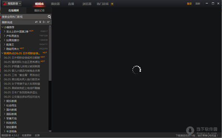Click the 刷新完成 status text

pos(7,22)
